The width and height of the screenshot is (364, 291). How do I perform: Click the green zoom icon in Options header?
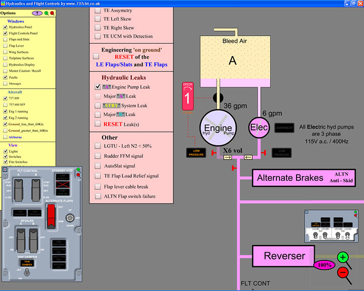tap(46, 13)
